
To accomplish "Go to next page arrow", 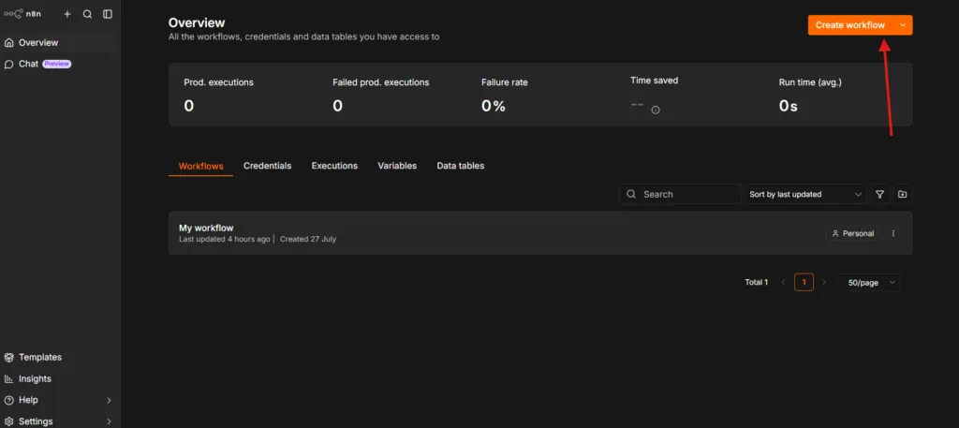I will [824, 283].
